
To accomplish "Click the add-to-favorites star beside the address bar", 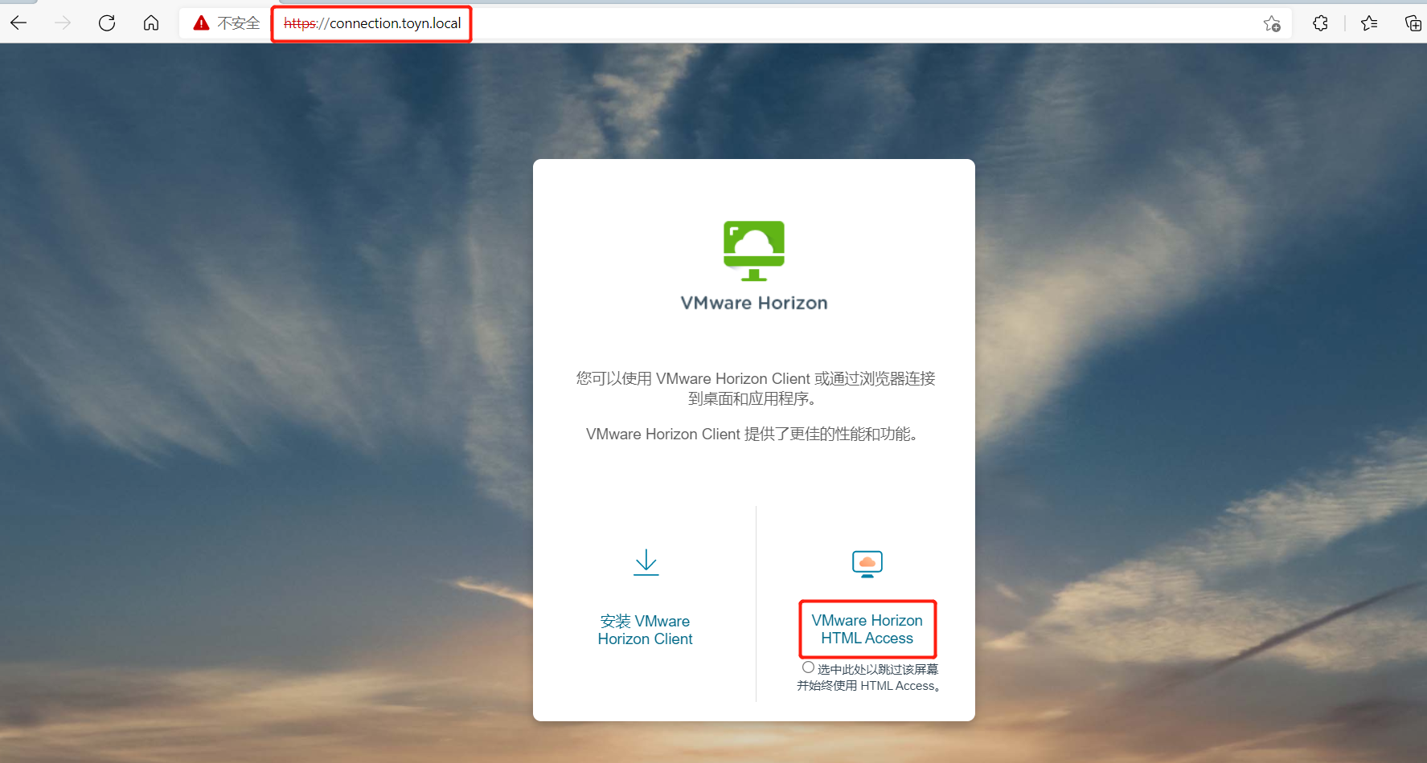I will click(x=1272, y=25).
